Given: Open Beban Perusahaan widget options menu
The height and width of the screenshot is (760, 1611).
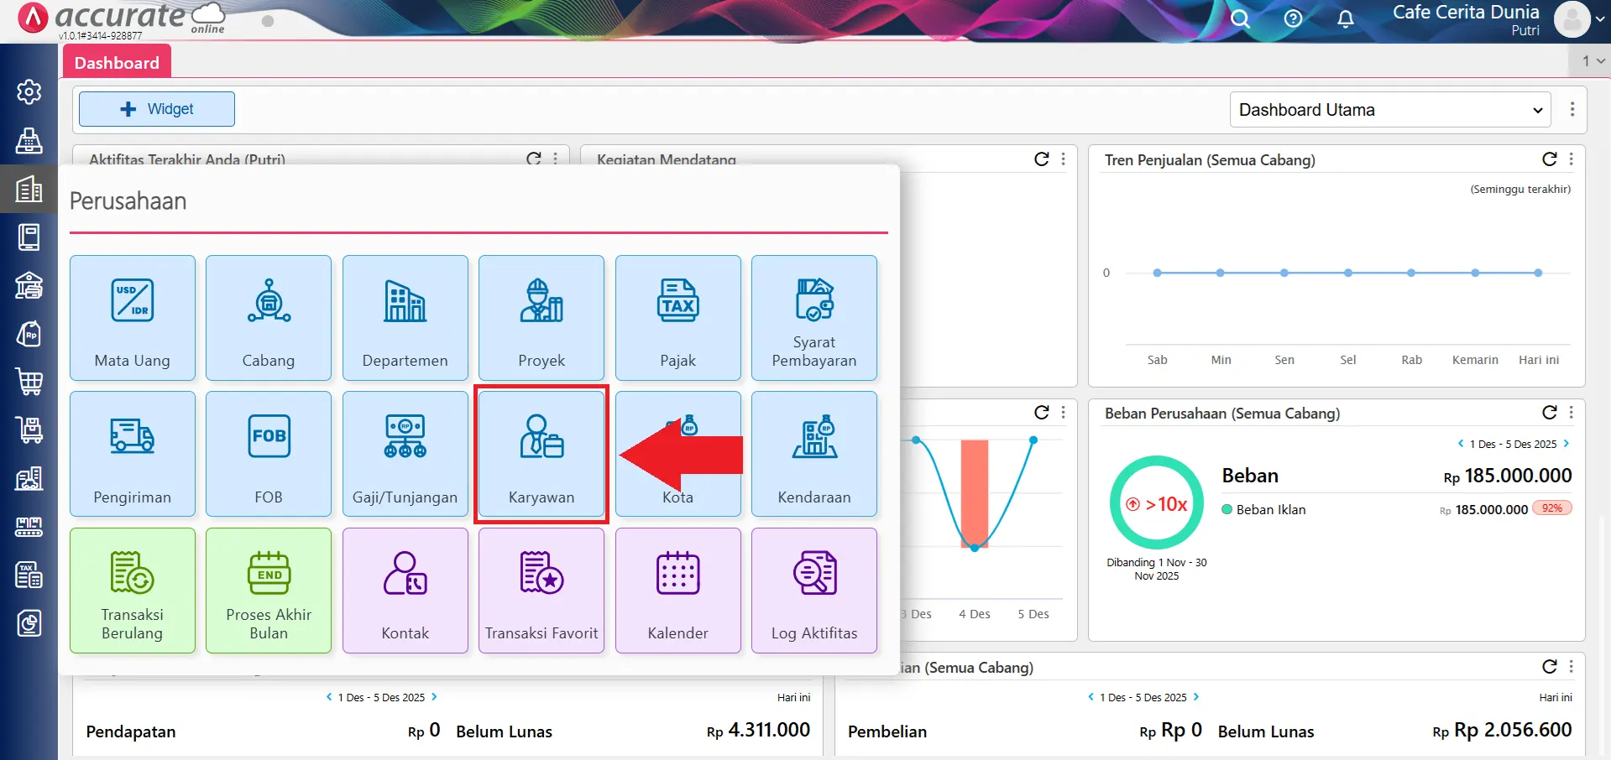Looking at the screenshot, I should pos(1572,413).
